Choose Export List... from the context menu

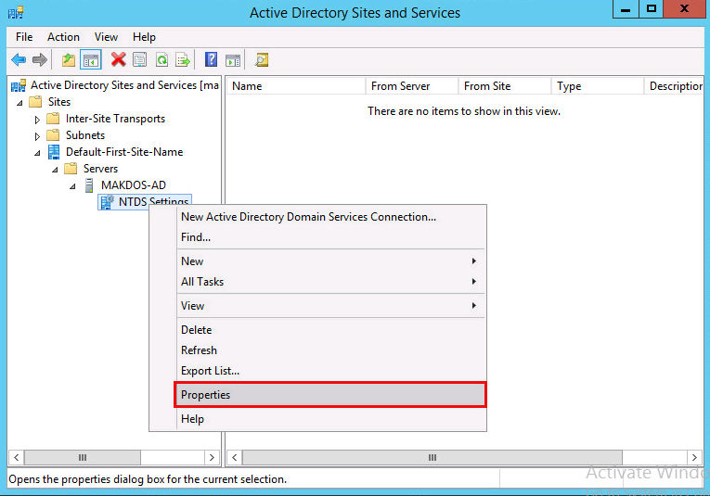pos(330,371)
